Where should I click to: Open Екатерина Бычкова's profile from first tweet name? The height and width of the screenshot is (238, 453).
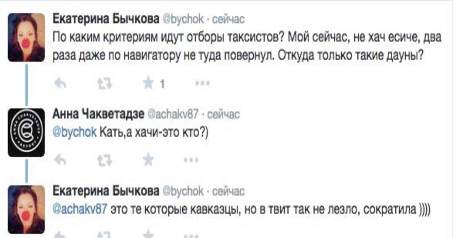click(x=105, y=19)
